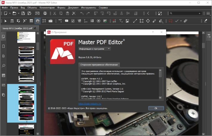212x136 pixels.
Task: Select the Edit Text tool
Action: [x=12, y=21]
